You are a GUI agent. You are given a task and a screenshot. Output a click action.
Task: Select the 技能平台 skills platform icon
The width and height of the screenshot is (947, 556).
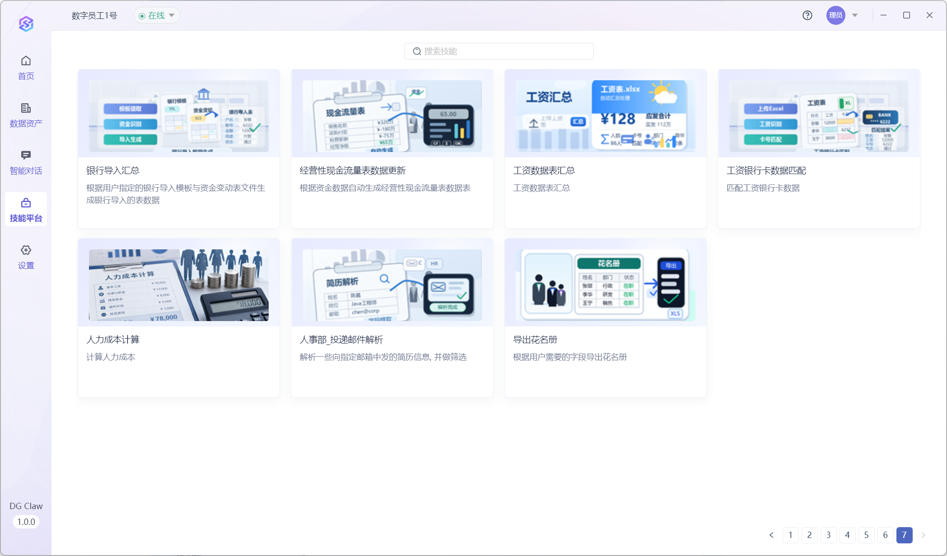point(26,203)
